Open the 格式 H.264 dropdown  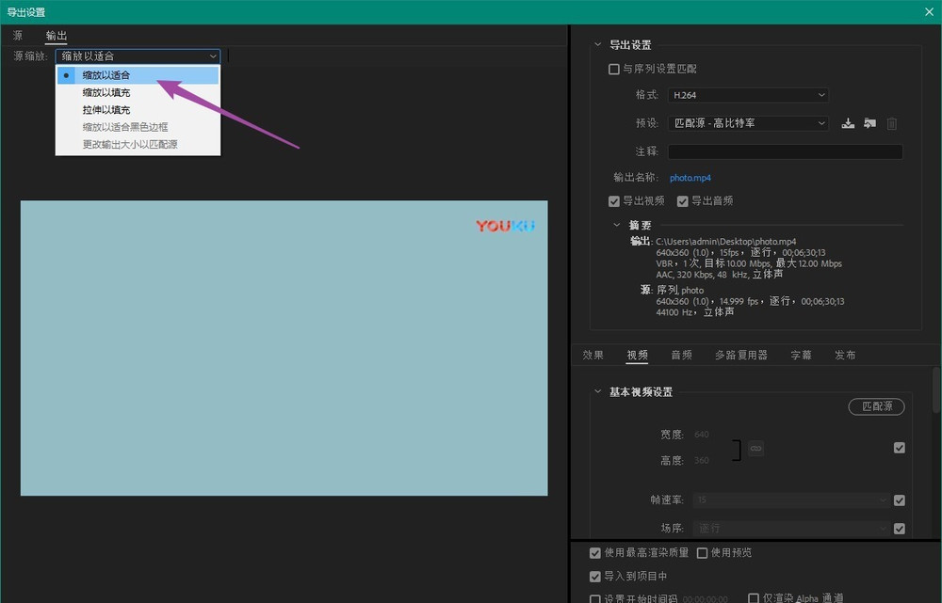pos(748,95)
